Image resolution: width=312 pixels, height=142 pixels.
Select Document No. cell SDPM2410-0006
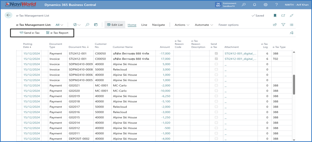pos(81,75)
